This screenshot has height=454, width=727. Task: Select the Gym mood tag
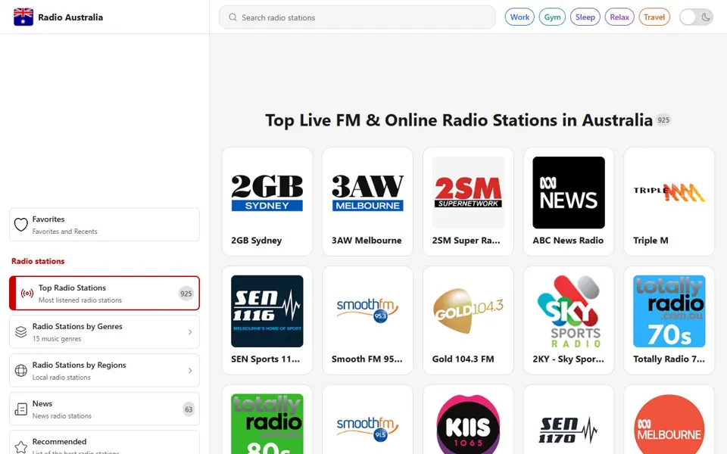[x=552, y=17]
